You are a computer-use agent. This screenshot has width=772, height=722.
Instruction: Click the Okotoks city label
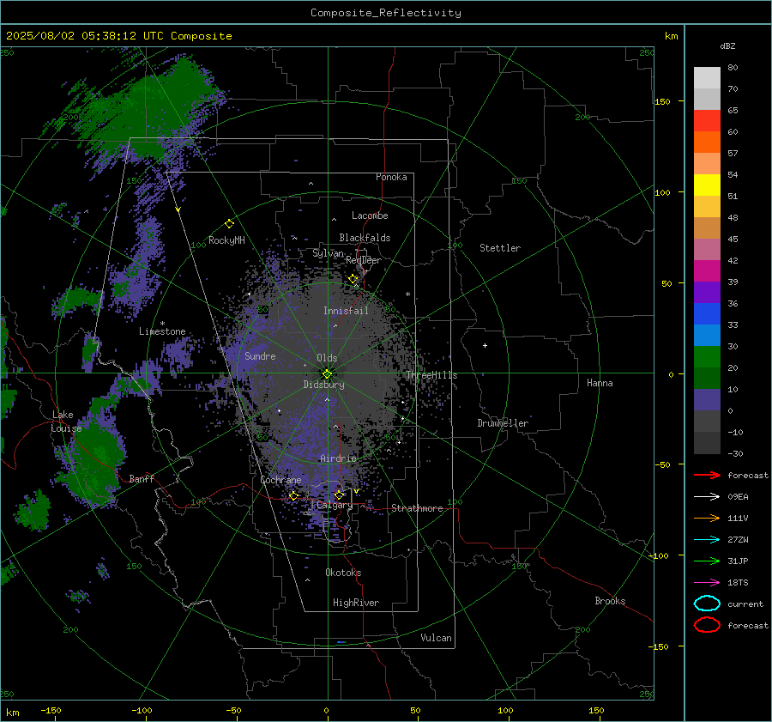click(x=343, y=573)
